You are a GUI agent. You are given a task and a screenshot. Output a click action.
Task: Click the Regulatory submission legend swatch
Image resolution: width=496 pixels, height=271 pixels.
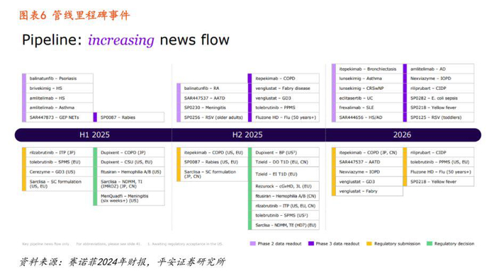pyautogui.click(x=369, y=243)
